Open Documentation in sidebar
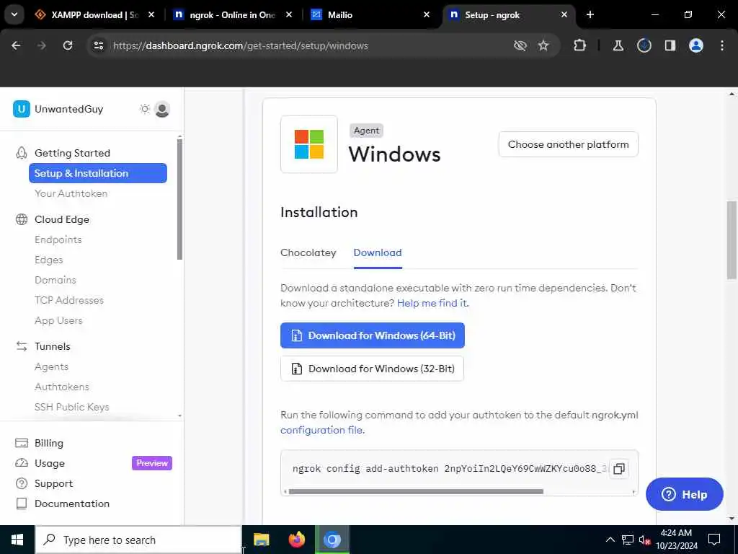 (x=72, y=504)
